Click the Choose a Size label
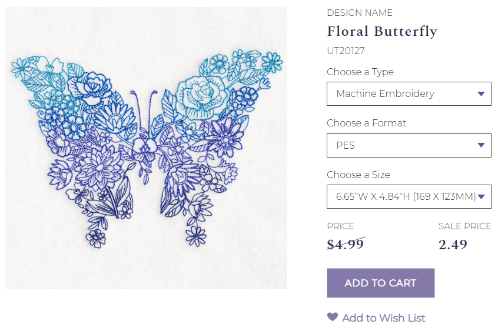This screenshot has height=328, width=498. pyautogui.click(x=358, y=175)
